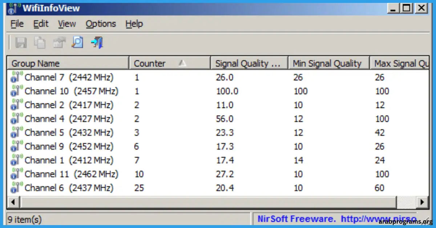Open the Options menu
This screenshot has height=228, width=436.
pos(101,24)
